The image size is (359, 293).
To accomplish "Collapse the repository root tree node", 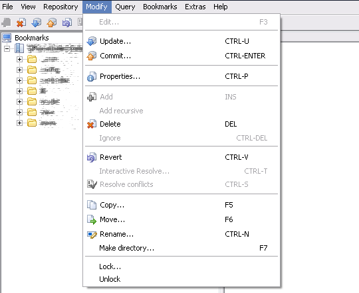I will [x=7, y=48].
